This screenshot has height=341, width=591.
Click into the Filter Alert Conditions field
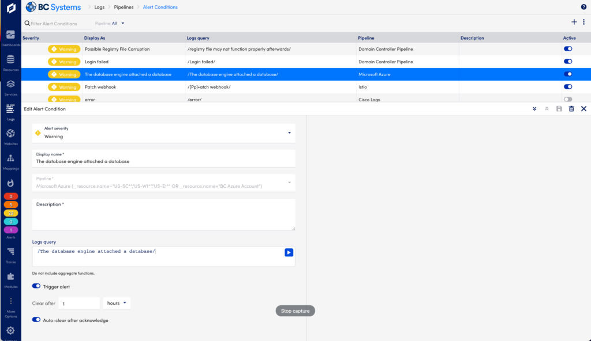56,23
